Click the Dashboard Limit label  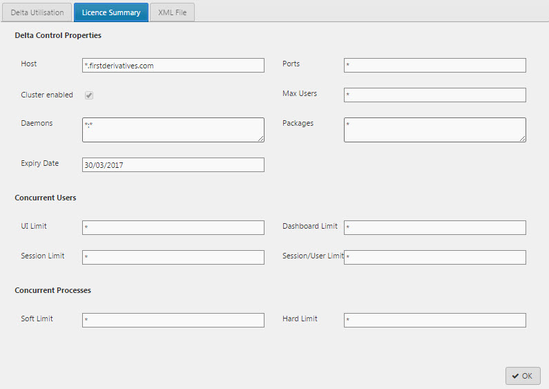click(x=310, y=226)
